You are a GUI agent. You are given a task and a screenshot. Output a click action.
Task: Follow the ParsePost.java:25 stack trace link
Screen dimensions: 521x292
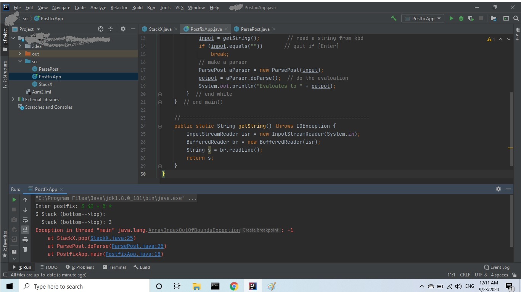pos(137,246)
